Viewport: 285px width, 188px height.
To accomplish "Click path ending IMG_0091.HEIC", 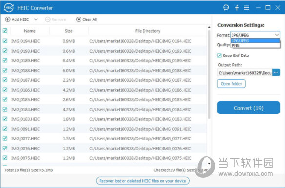I will pos(141,129).
